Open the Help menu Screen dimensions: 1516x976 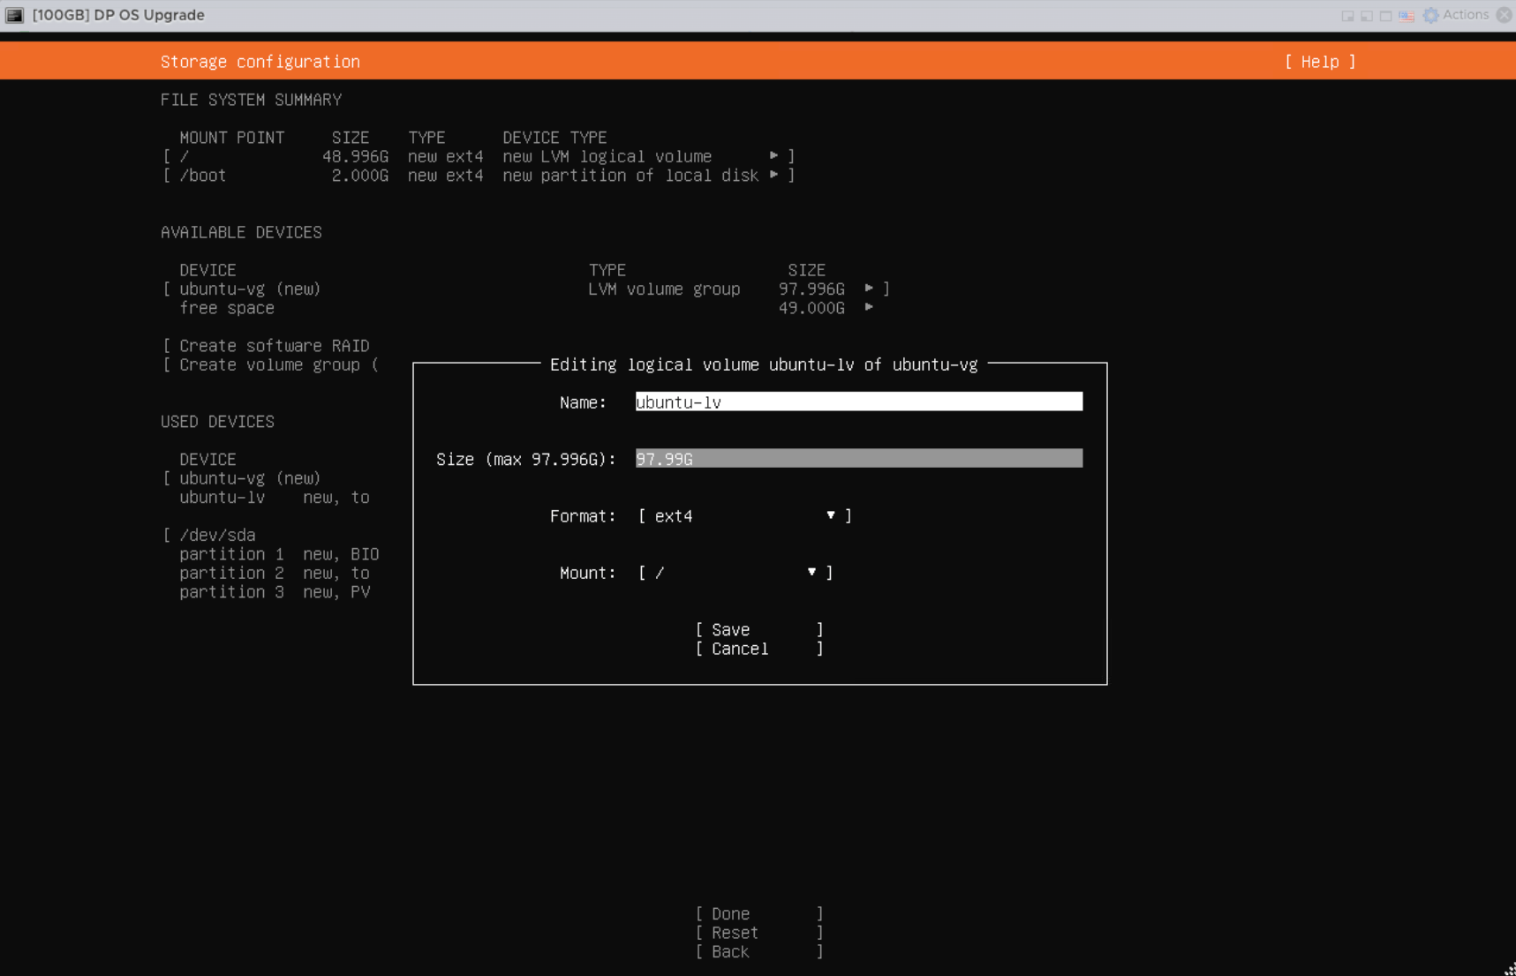1320,62
